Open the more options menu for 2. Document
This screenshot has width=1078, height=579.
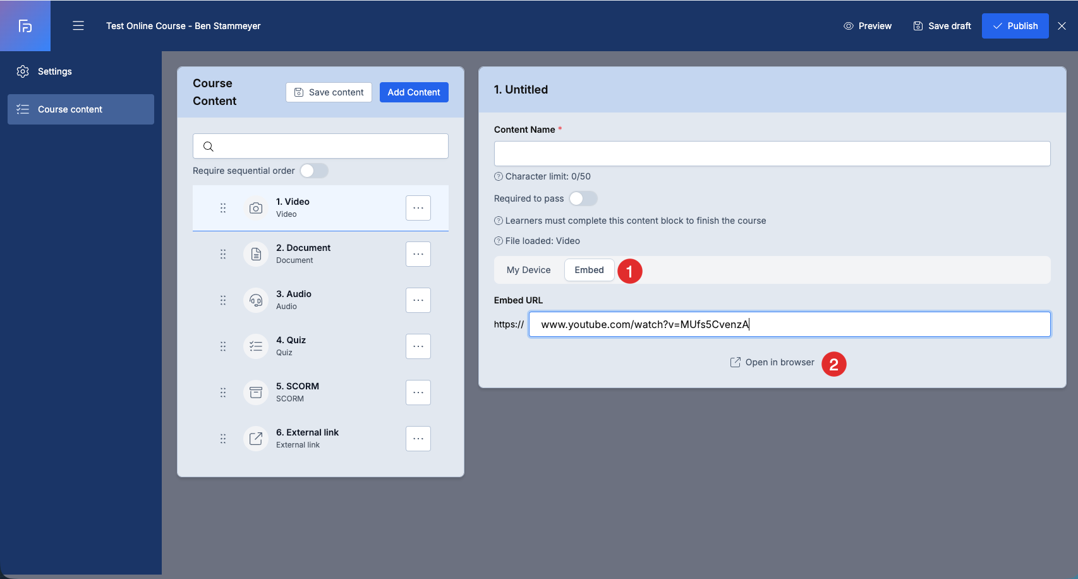(418, 254)
